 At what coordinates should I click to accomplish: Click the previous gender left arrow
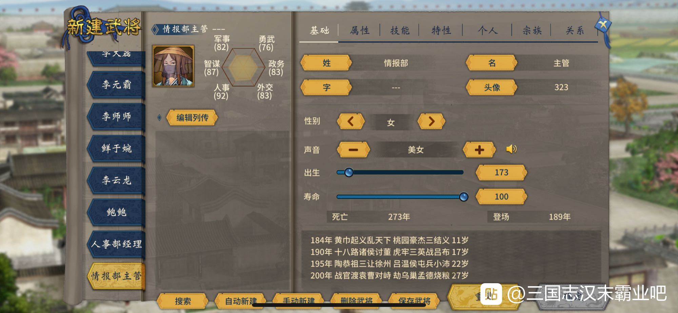tap(351, 121)
